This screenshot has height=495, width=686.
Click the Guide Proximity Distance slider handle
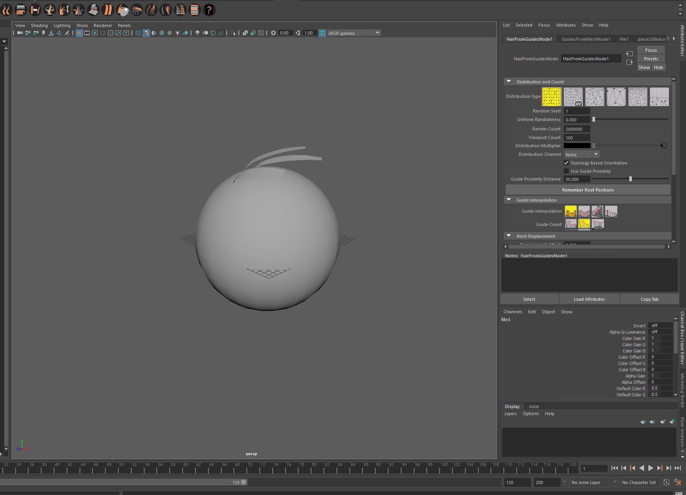630,179
